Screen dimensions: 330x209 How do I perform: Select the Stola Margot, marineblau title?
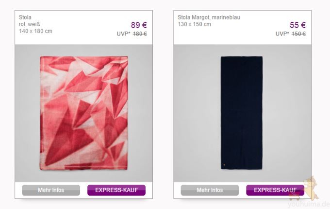pyautogui.click(x=209, y=17)
